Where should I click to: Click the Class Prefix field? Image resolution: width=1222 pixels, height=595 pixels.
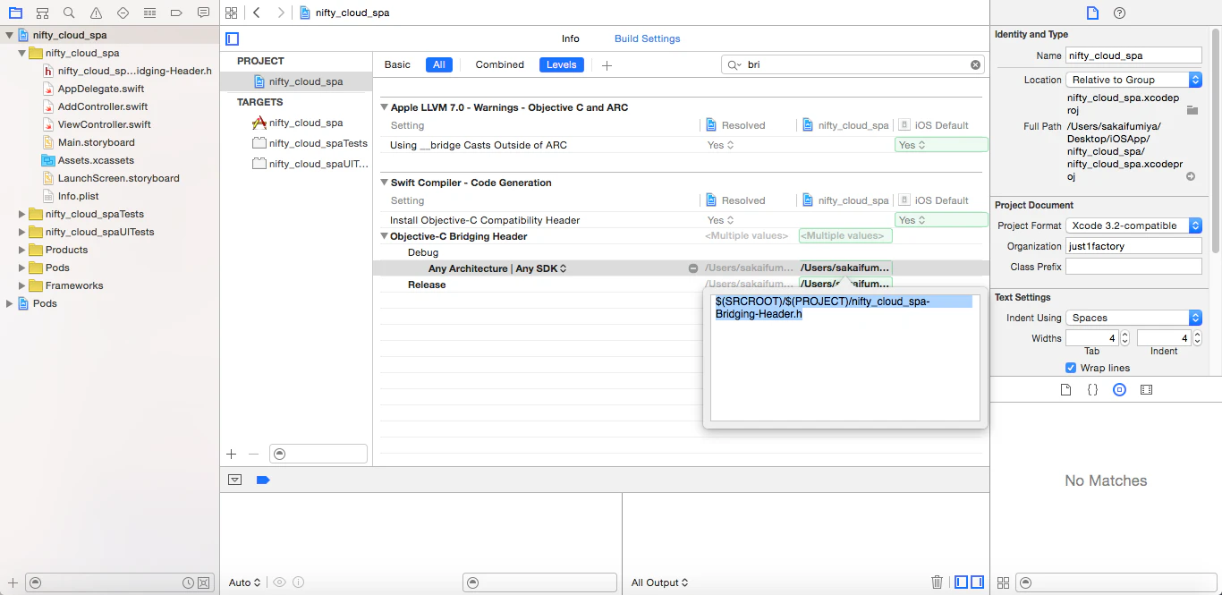[1133, 267]
